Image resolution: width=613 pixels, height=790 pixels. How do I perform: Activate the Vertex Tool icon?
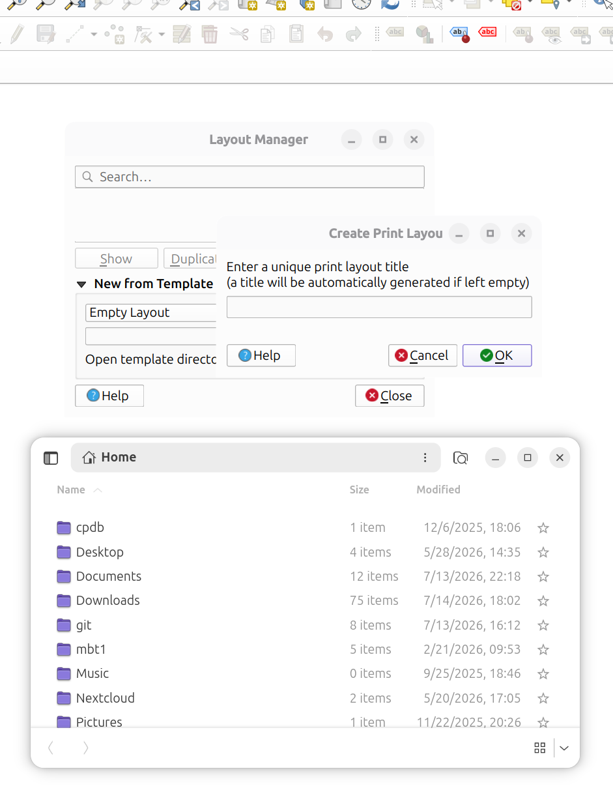(x=144, y=33)
